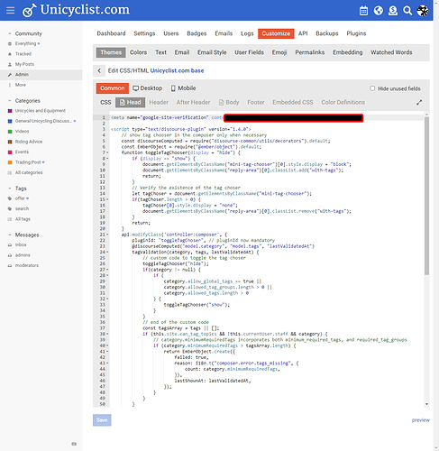Click the Save button
Image resolution: width=439 pixels, height=451 pixels.
click(102, 420)
